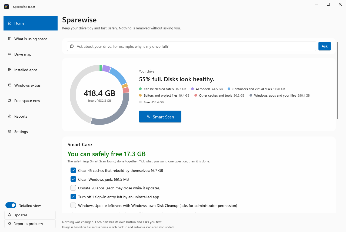Click the 418.4 GB value in the donut
The width and height of the screenshot is (346, 232).
pos(99,93)
